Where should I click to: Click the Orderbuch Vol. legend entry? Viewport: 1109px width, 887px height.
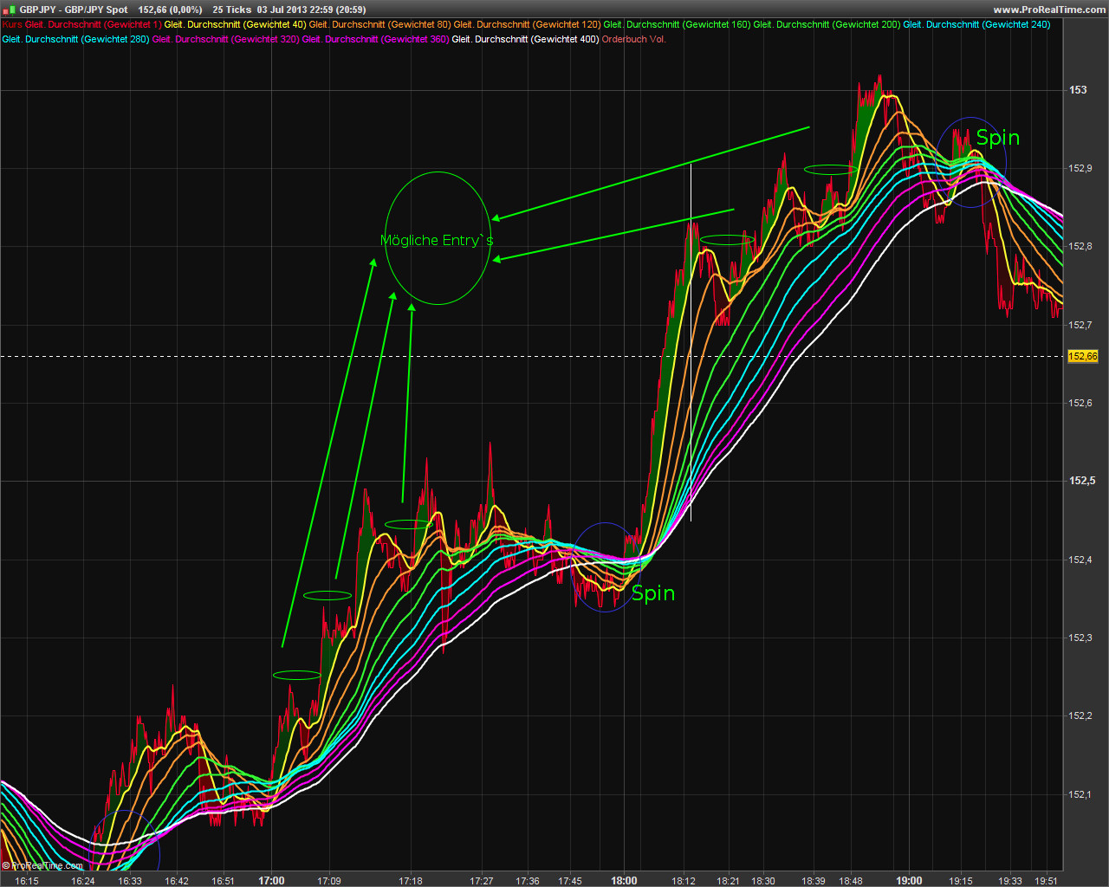point(634,39)
